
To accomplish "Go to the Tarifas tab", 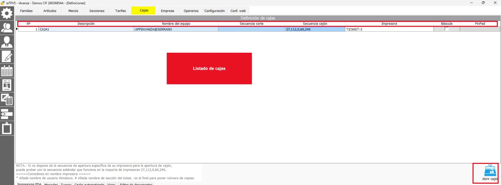I will coord(120,11).
